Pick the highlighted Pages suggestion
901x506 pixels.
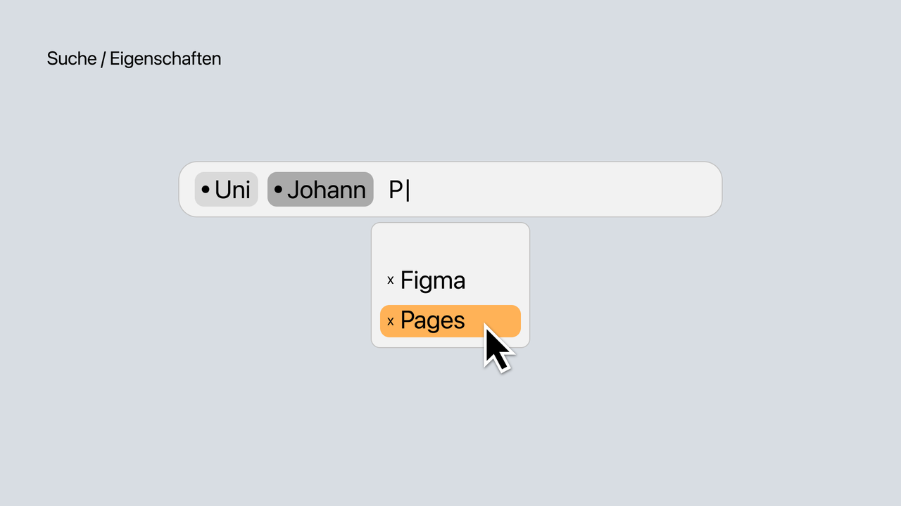coord(432,320)
